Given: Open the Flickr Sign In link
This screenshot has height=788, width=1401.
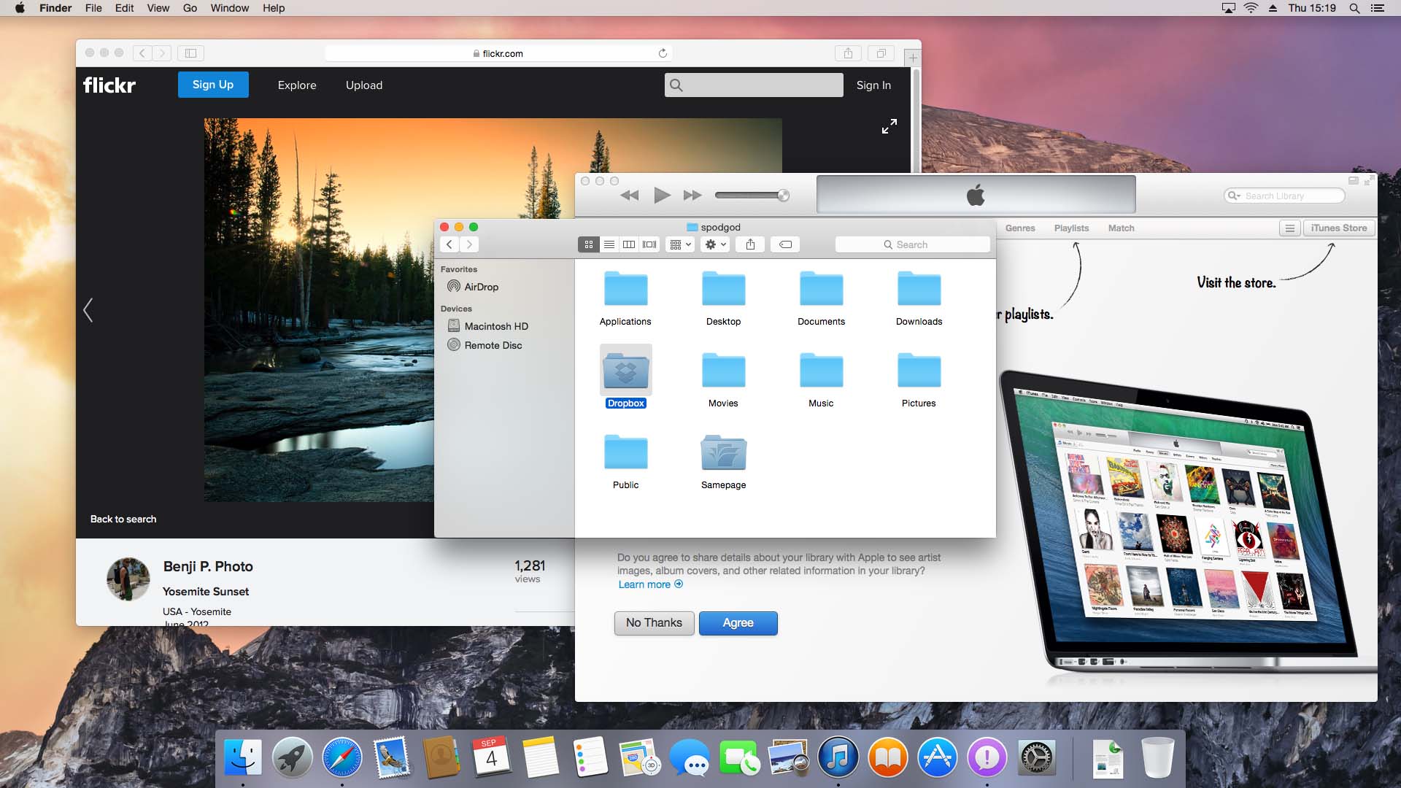Looking at the screenshot, I should [x=873, y=85].
